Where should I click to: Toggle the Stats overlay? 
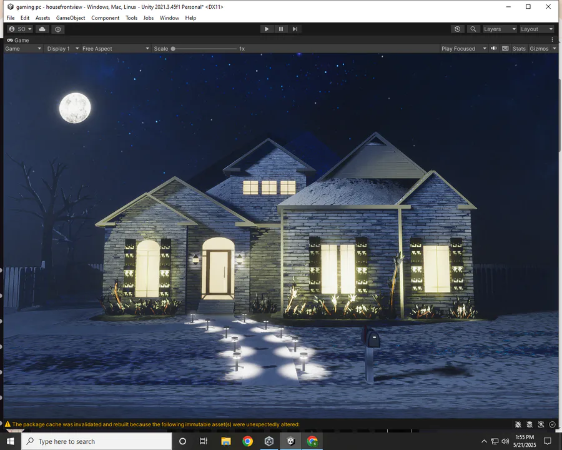pos(519,49)
